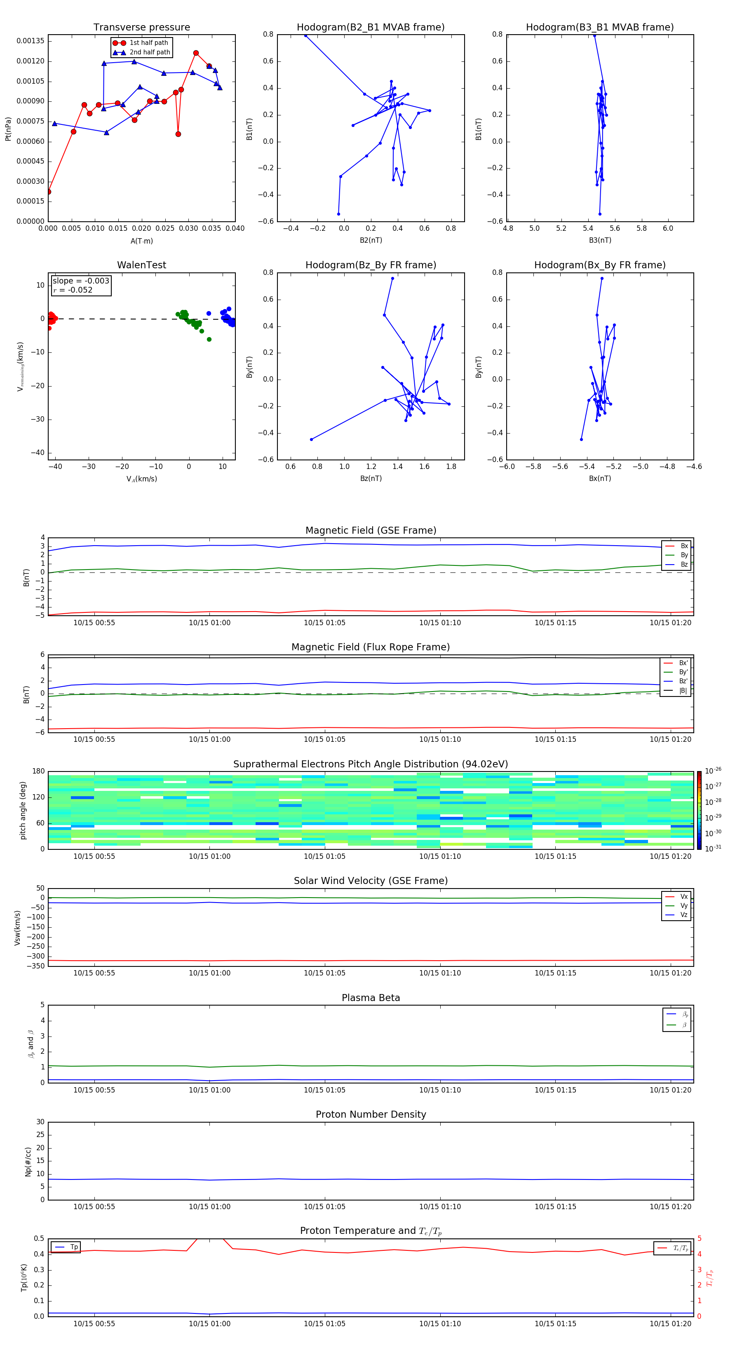Image resolution: width=742 pixels, height=1360 pixels.
Task: Click the 'Te/Tp' legend entry
Action: pyautogui.click(x=673, y=1248)
